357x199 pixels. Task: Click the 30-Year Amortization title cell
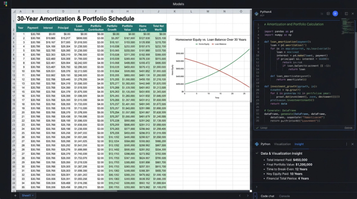(75, 19)
